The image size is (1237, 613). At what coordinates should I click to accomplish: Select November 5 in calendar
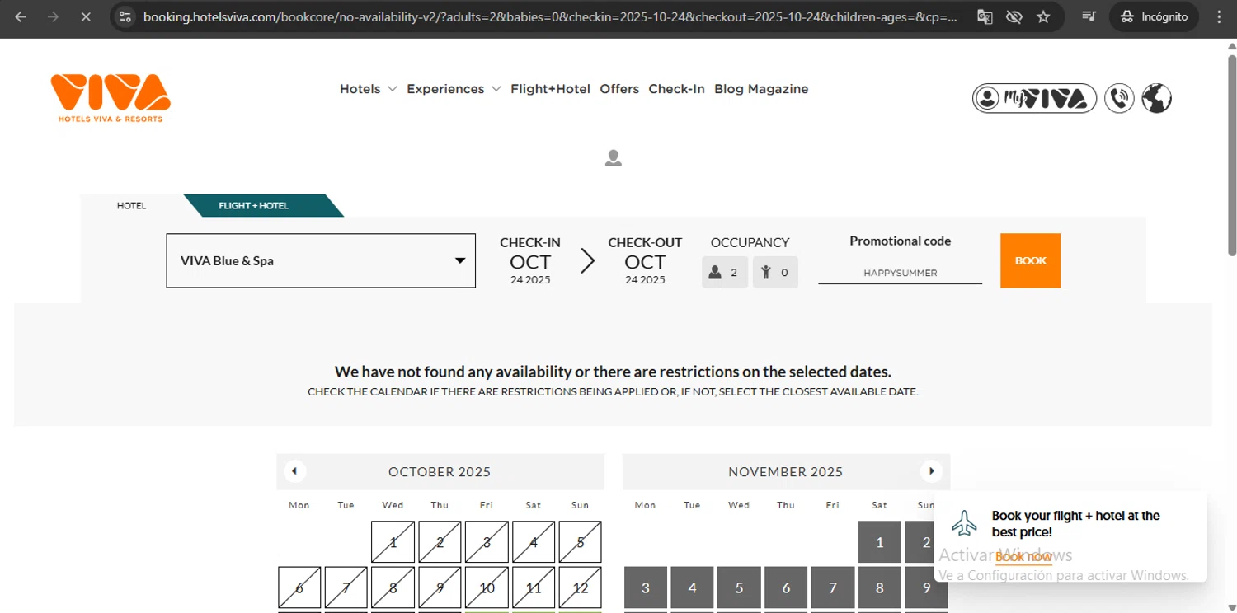pos(739,587)
